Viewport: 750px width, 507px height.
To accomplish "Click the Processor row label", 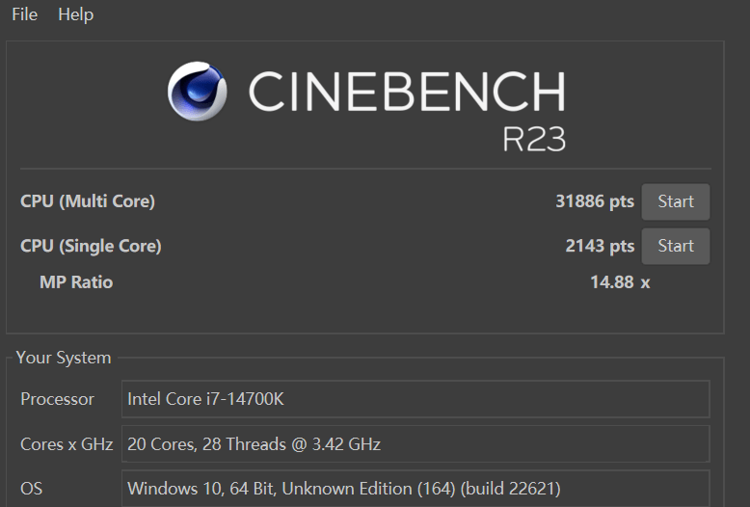I will point(58,399).
